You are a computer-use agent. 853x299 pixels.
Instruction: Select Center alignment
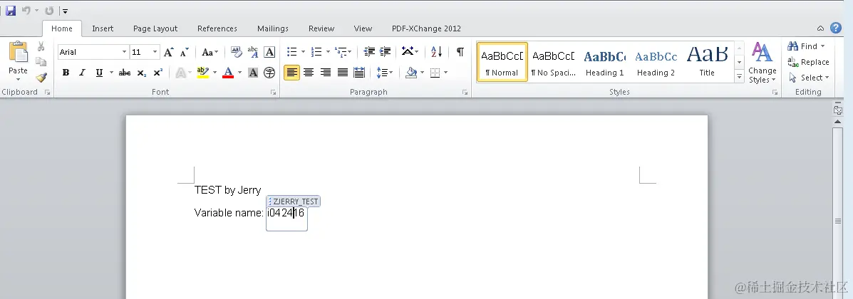[309, 73]
